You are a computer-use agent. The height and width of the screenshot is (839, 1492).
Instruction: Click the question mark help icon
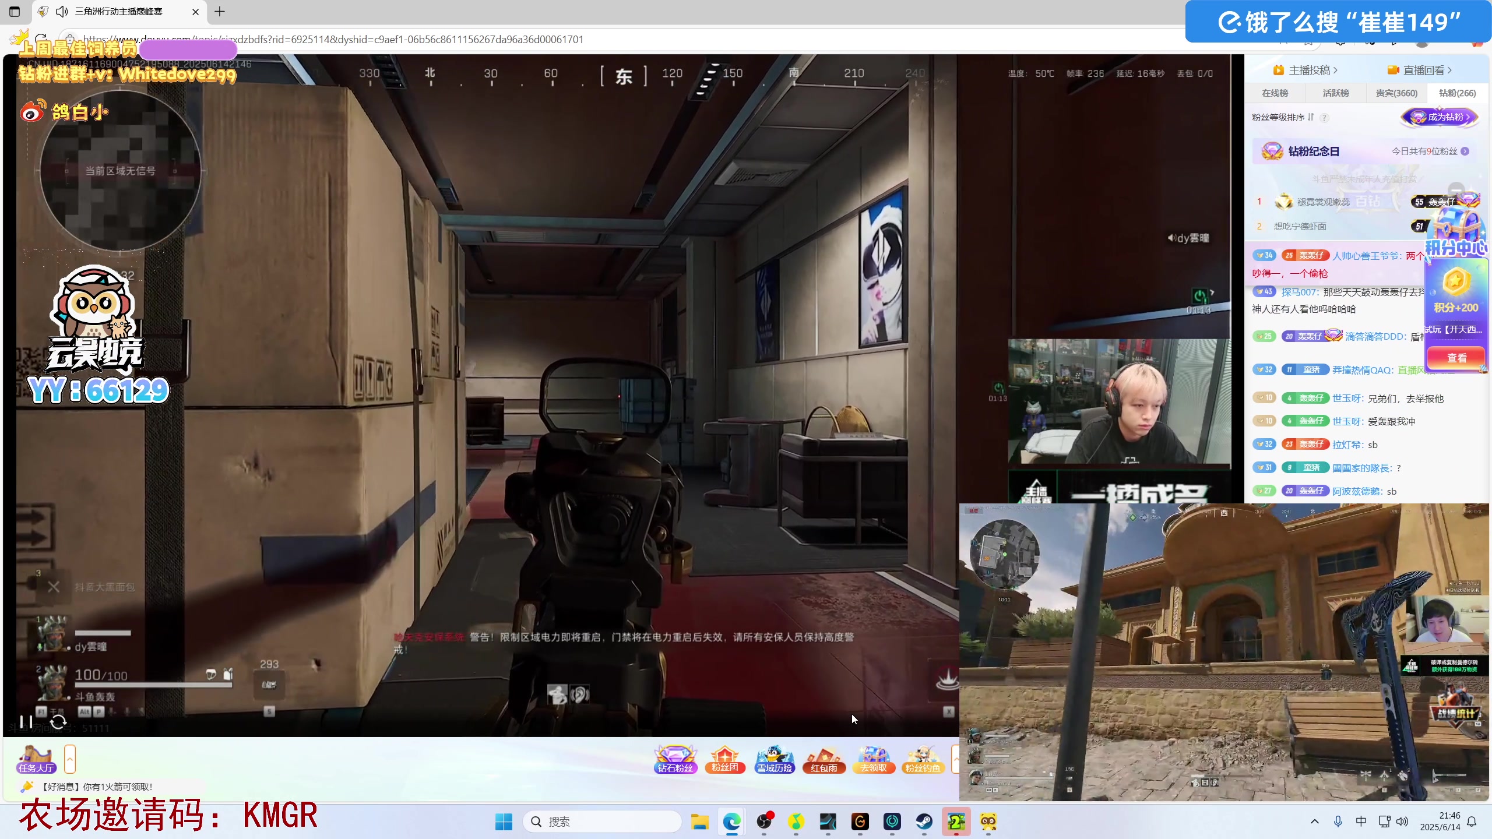pos(1324,118)
